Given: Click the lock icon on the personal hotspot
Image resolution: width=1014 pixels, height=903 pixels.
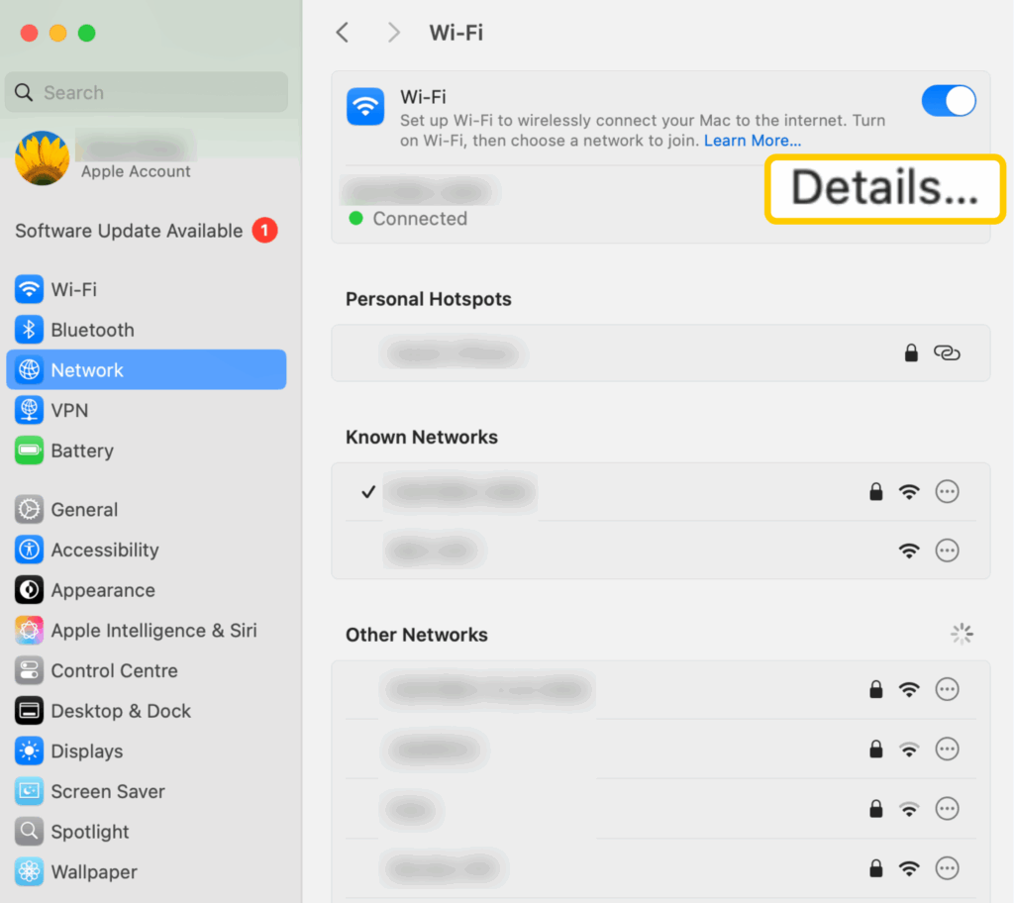Looking at the screenshot, I should point(911,352).
